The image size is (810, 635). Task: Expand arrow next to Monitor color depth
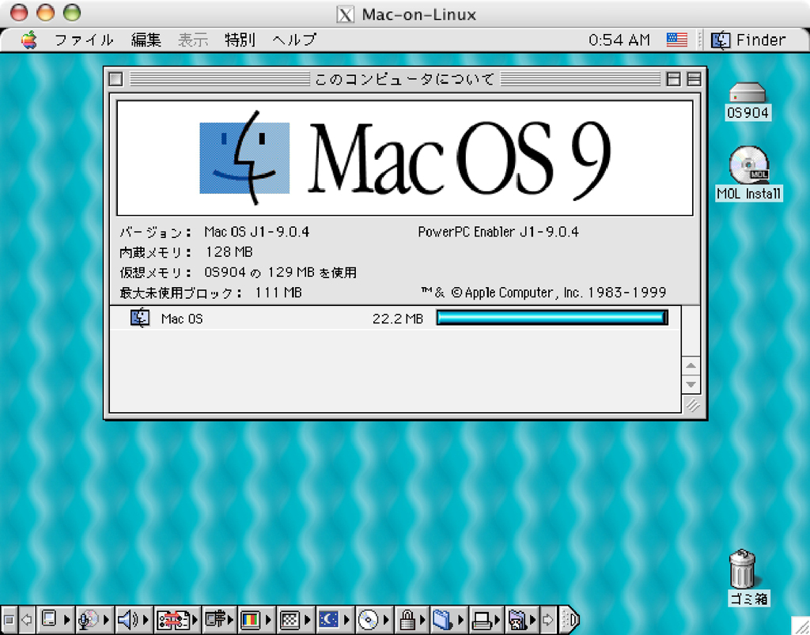pos(268,619)
